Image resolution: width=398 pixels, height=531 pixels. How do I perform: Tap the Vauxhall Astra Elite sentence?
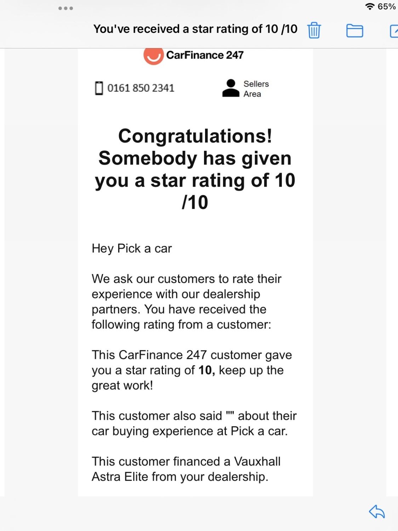tap(186, 469)
